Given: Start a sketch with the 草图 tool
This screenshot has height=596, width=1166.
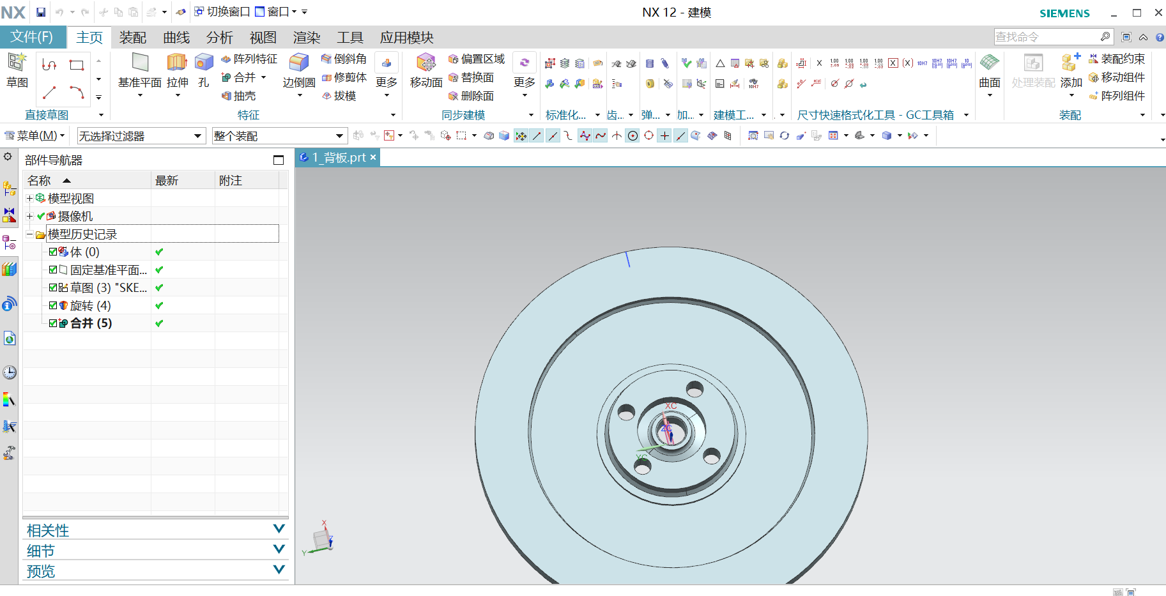Looking at the screenshot, I should pos(17,71).
